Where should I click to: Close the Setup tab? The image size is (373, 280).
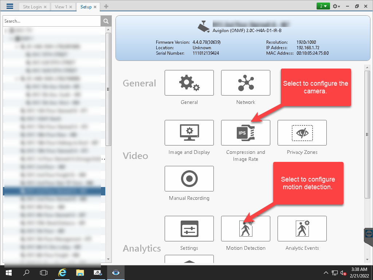[x=95, y=7]
